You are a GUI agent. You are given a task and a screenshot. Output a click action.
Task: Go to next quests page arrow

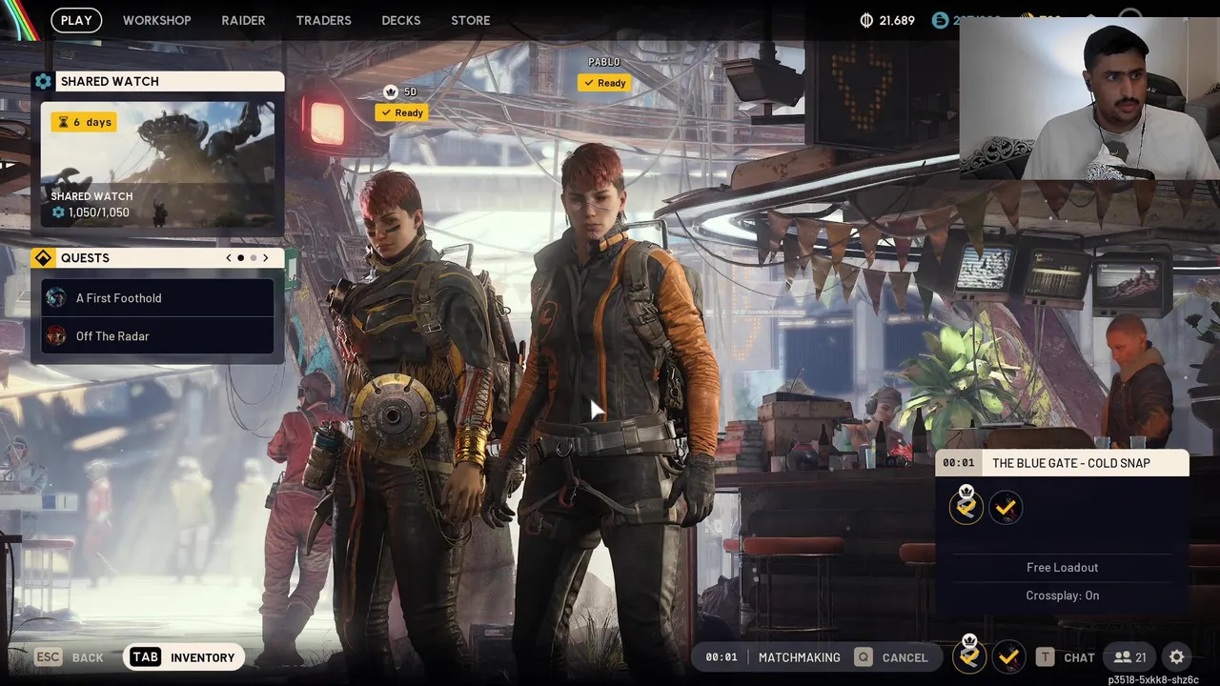pyautogui.click(x=265, y=258)
